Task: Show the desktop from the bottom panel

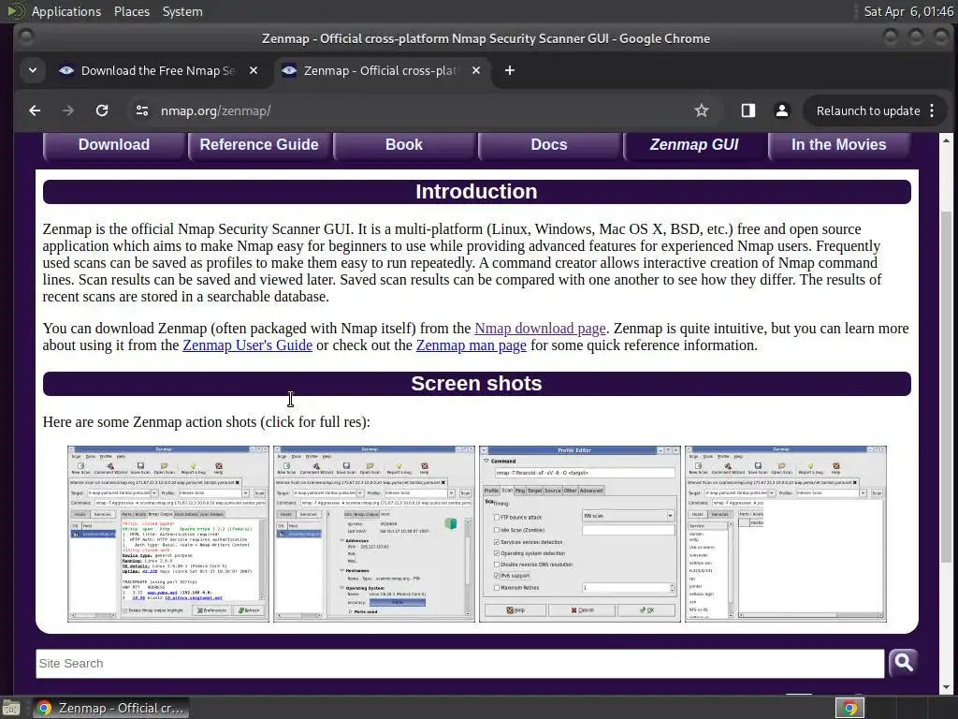Action: pos(10,708)
